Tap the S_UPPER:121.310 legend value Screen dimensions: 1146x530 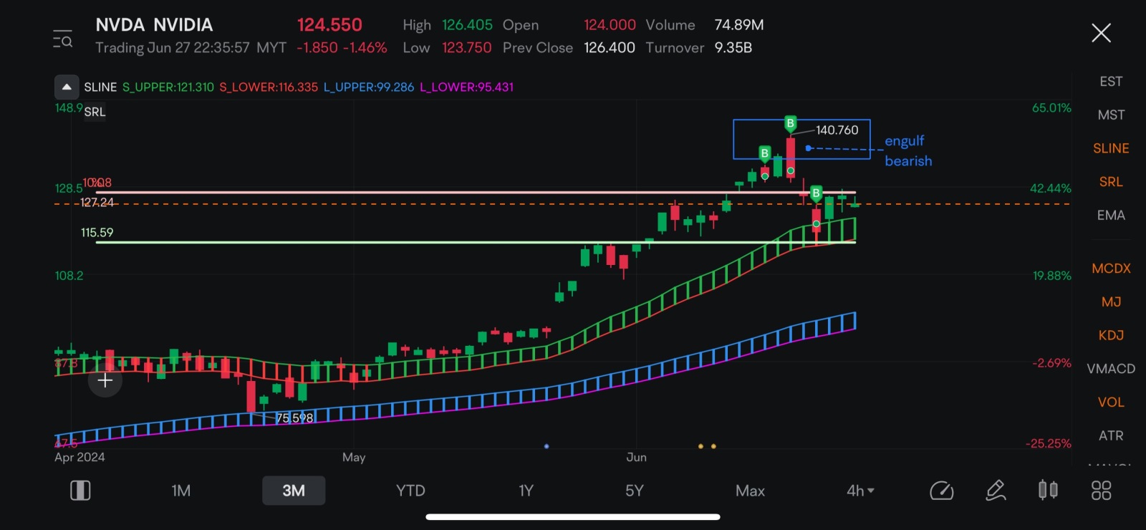pos(168,87)
